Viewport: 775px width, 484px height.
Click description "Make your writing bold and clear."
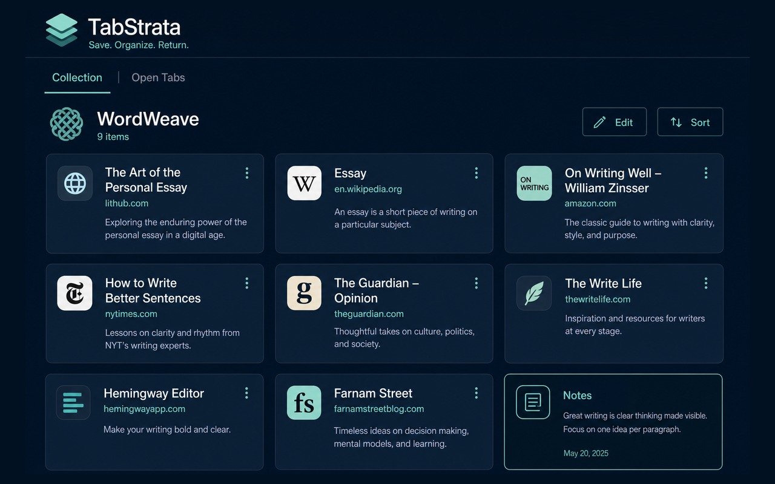click(x=167, y=430)
